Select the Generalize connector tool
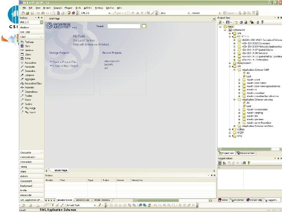Viewport: 282px width, 212px height. [28, 71]
